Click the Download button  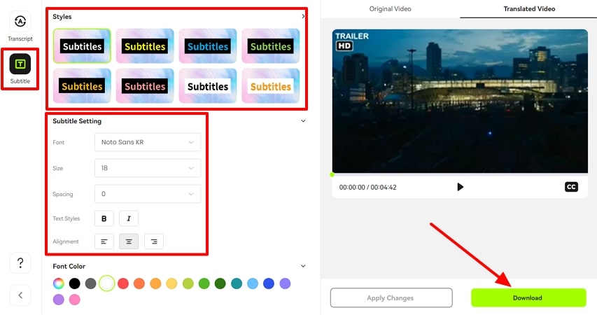(528, 298)
